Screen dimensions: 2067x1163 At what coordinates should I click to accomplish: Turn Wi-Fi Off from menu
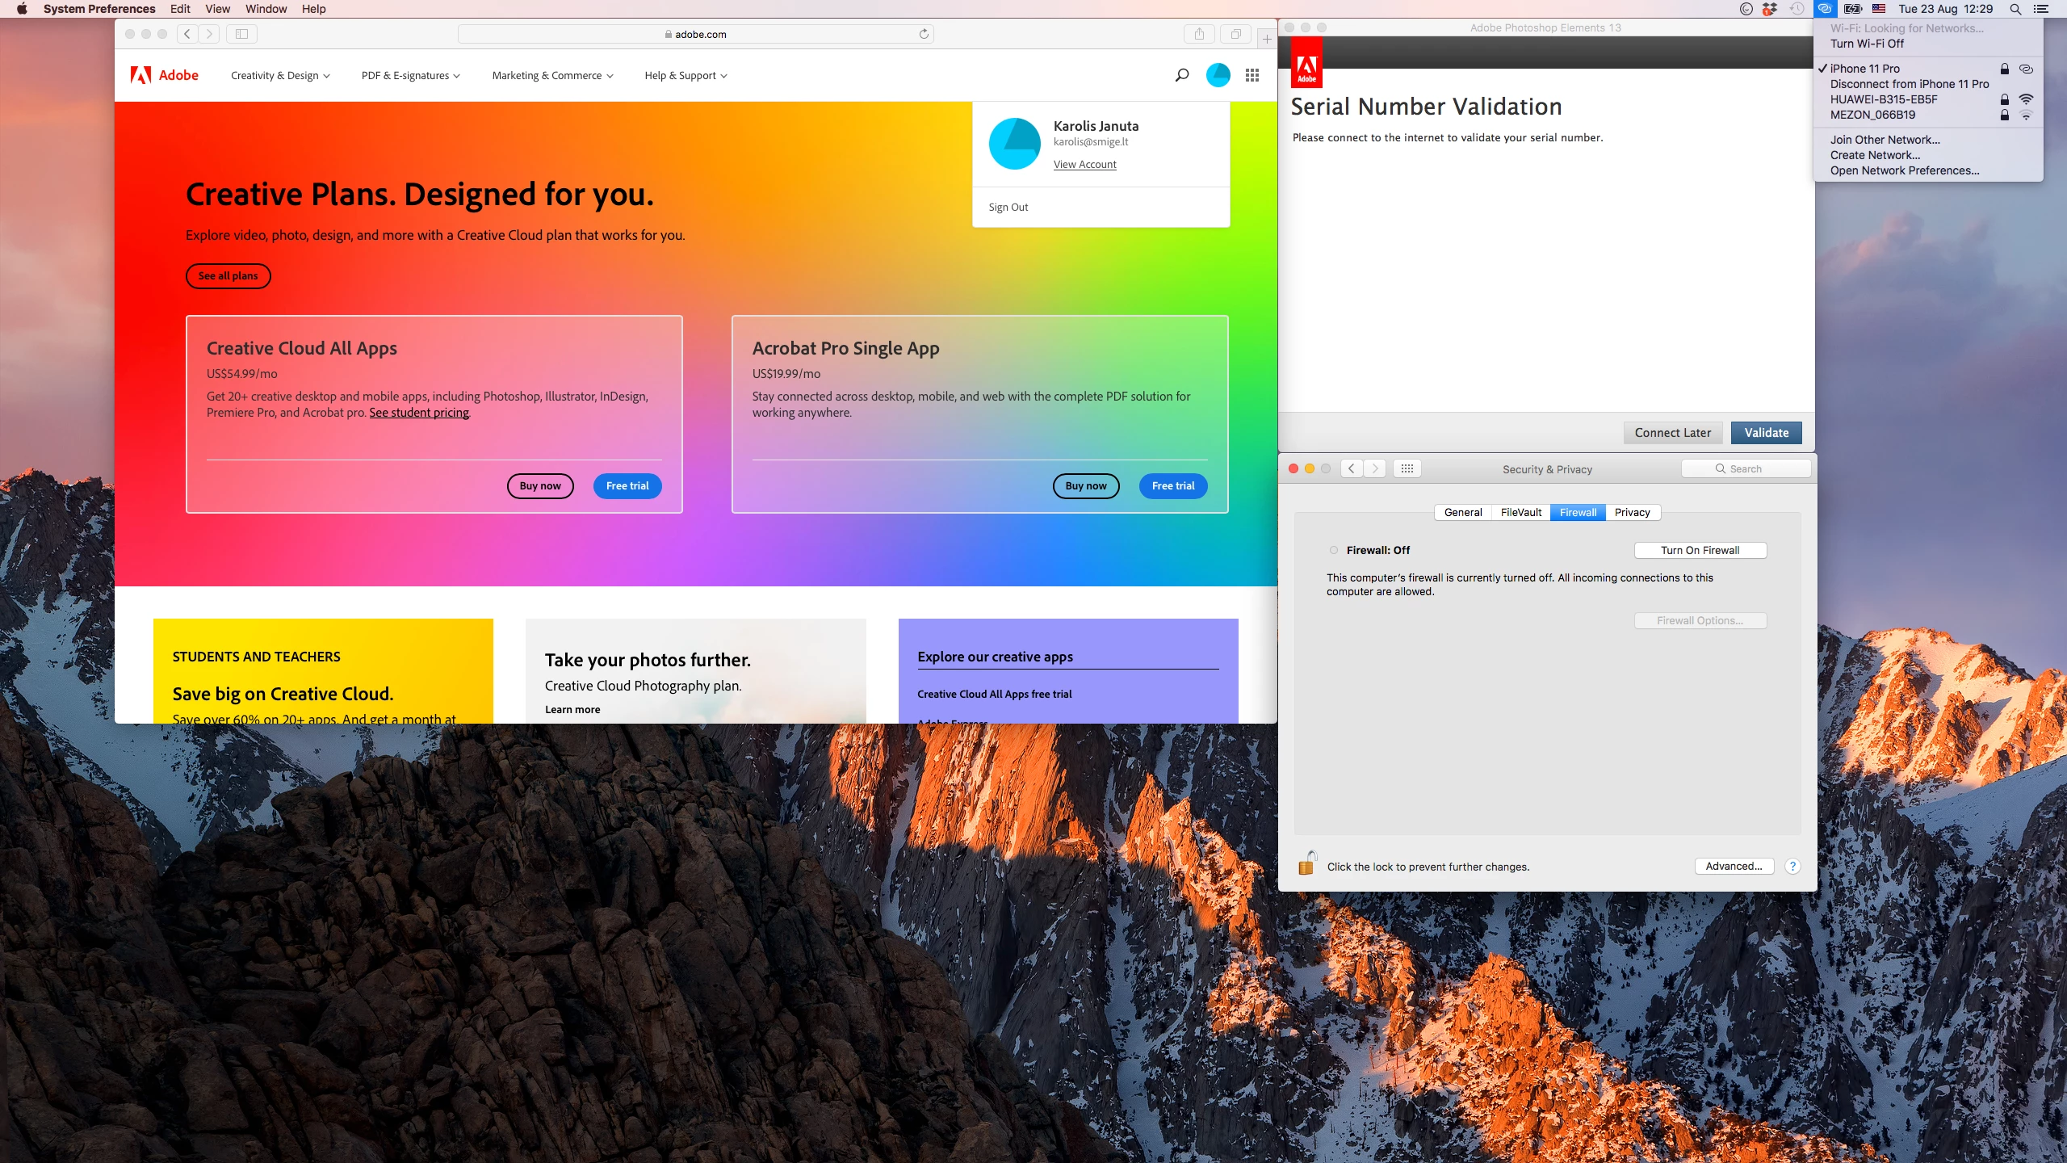tap(1867, 44)
